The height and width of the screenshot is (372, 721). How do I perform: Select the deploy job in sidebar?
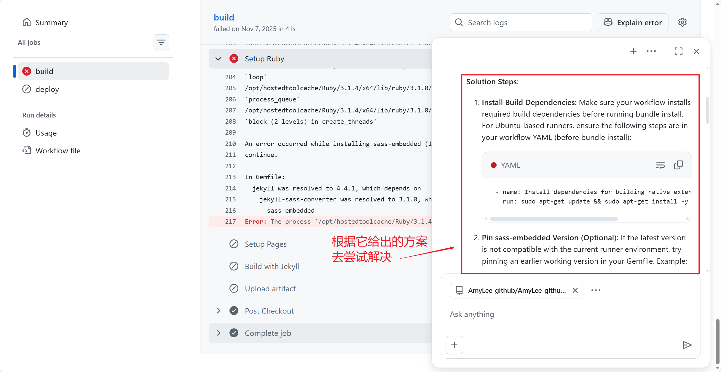tap(47, 89)
